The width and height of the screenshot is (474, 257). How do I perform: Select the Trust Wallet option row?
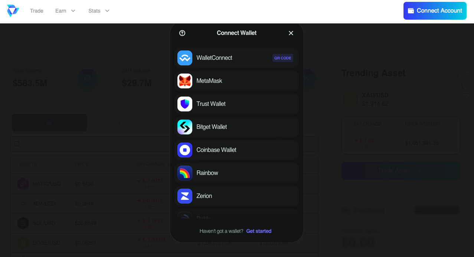point(237,104)
